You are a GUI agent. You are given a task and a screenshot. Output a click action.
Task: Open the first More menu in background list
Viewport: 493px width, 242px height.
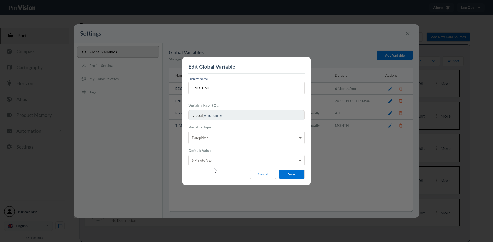[443, 84]
